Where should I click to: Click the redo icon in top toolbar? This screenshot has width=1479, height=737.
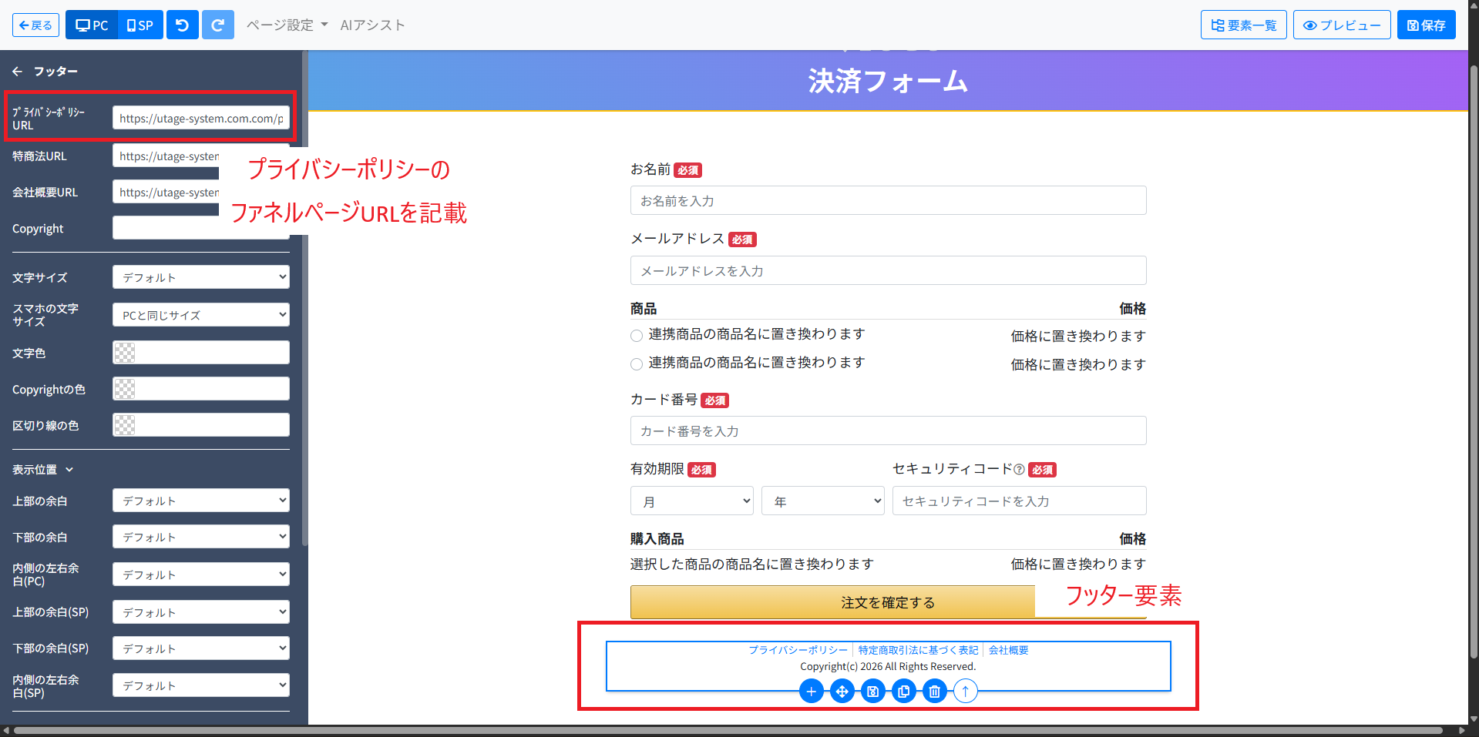[217, 25]
